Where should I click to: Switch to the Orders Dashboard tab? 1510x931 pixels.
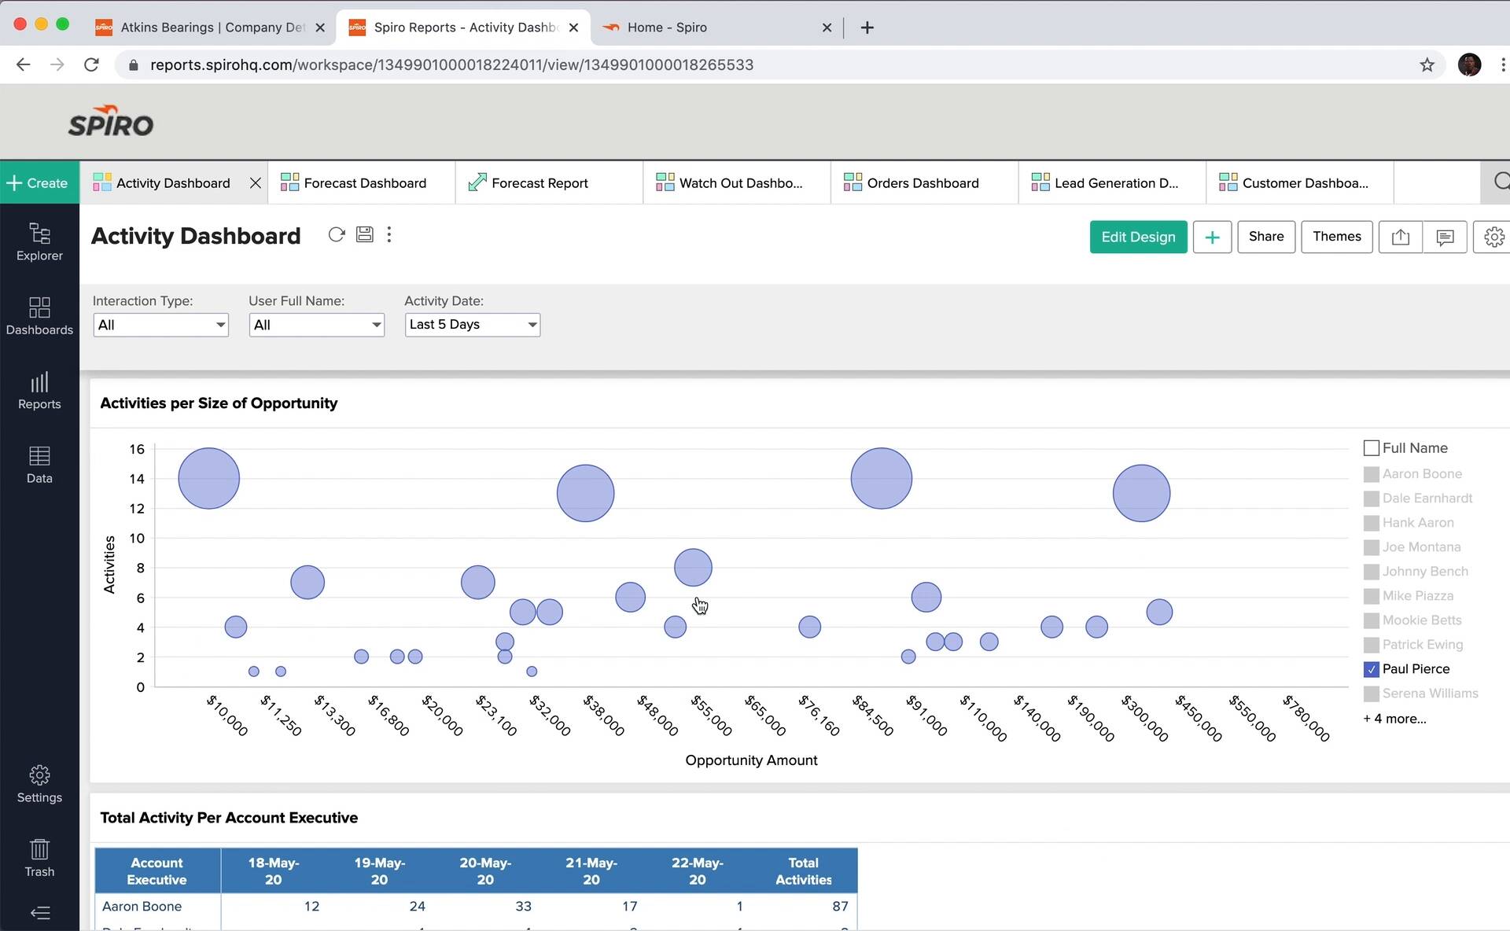923,183
